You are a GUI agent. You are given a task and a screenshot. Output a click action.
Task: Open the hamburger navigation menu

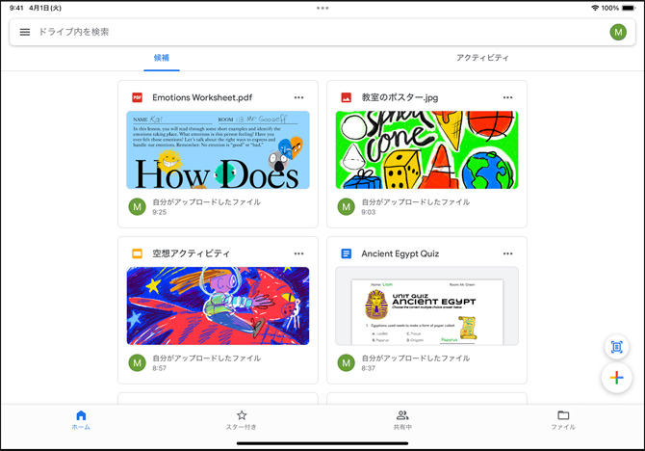tap(25, 32)
